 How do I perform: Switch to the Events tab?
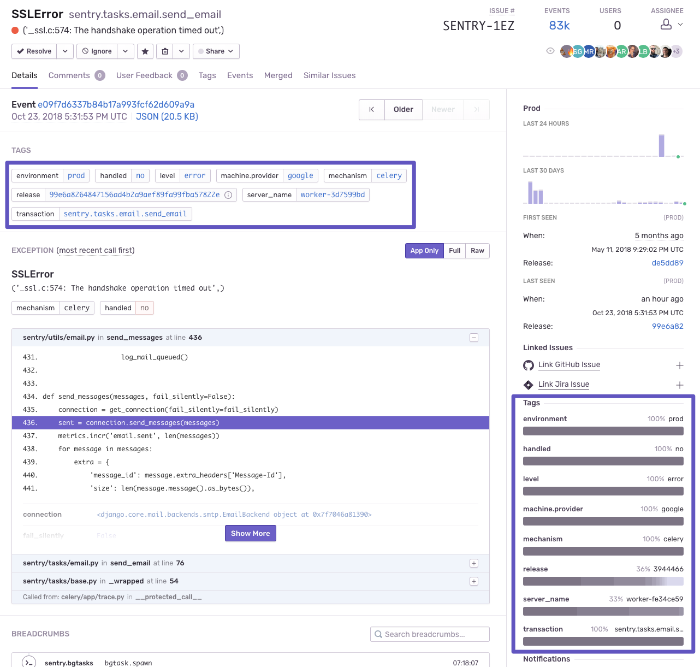(x=240, y=75)
